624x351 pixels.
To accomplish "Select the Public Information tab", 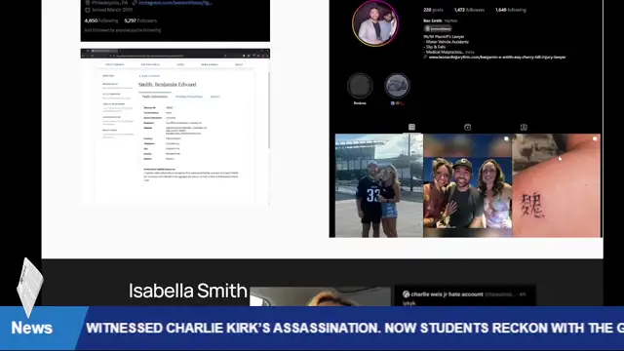I will (155, 97).
